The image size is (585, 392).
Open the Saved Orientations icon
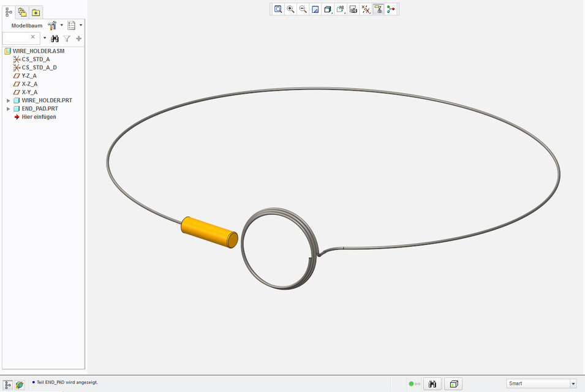tap(341, 9)
